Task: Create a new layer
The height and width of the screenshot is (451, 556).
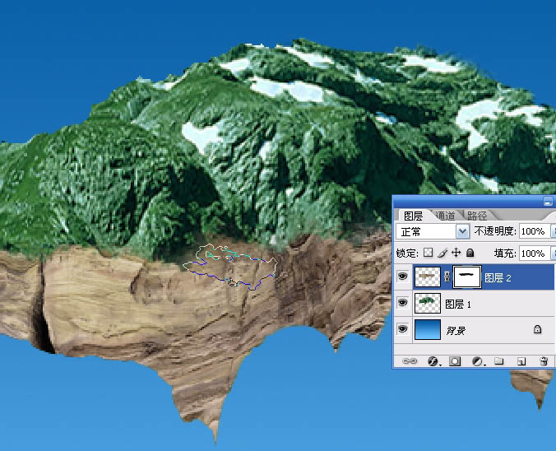Action: click(x=521, y=361)
